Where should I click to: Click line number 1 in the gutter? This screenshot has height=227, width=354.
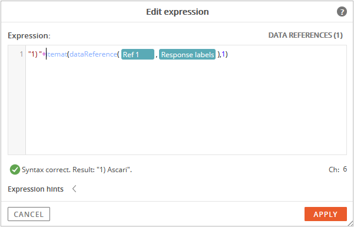point(21,54)
